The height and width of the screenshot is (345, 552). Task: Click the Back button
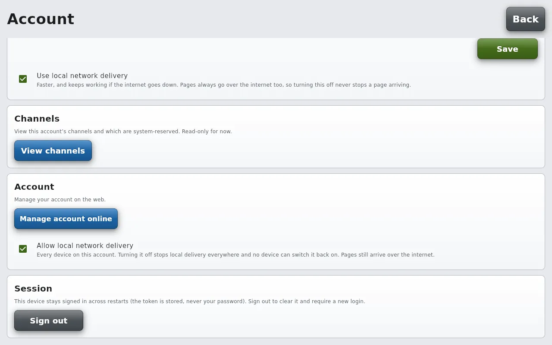525,19
